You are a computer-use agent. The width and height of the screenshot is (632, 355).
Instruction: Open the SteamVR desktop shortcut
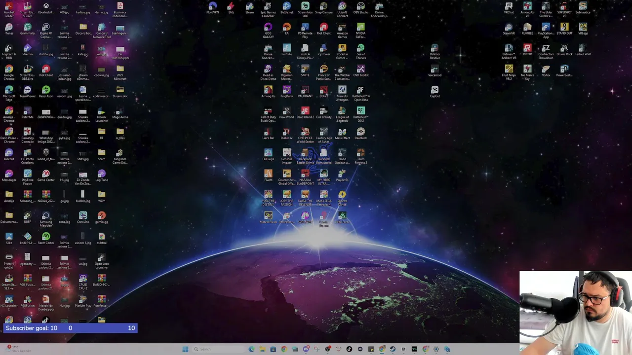point(509,29)
